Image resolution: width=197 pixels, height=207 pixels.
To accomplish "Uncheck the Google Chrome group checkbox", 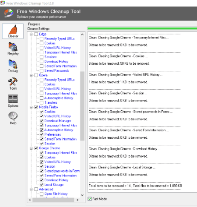I will point(36,148).
